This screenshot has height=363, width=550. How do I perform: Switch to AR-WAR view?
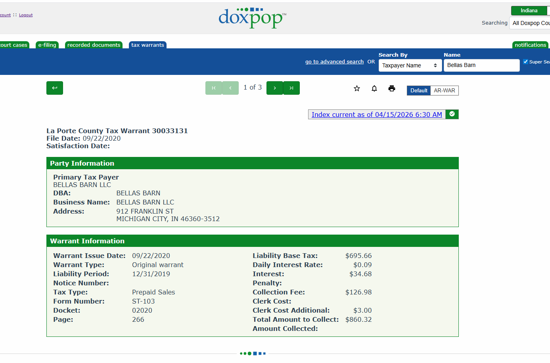[x=445, y=90]
